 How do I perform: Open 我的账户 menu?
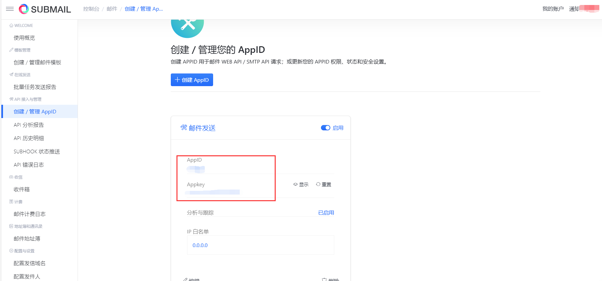553,9
